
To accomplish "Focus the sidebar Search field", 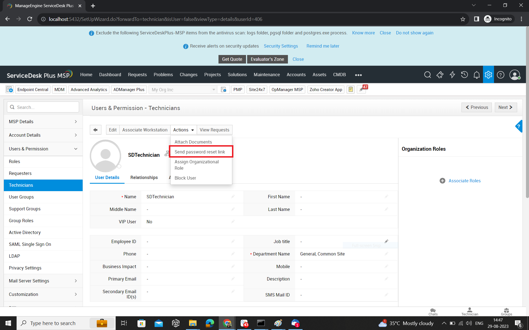I will tap(43, 107).
